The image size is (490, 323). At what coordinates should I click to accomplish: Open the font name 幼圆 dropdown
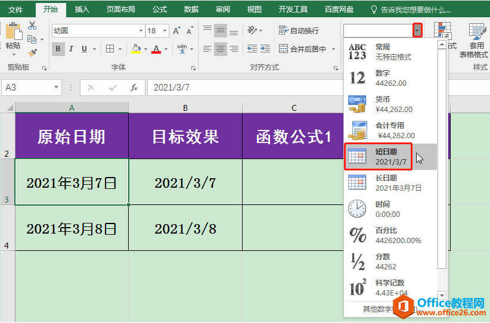[x=141, y=30]
